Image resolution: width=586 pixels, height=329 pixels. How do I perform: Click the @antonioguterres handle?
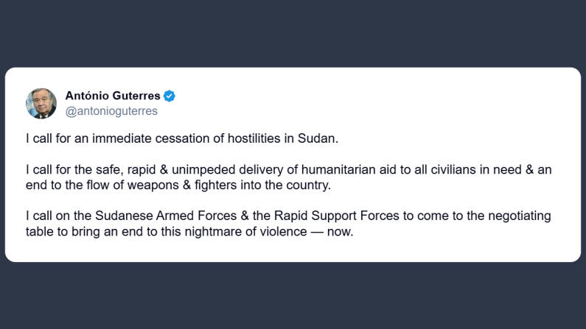coord(111,111)
